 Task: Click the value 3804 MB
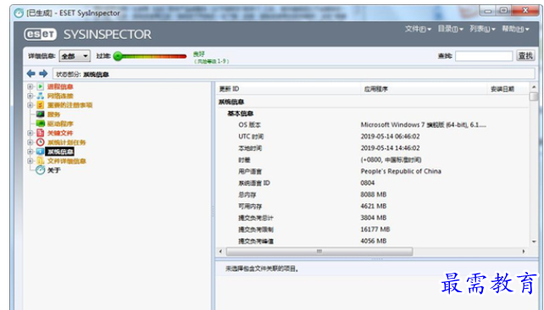pyautogui.click(x=374, y=218)
